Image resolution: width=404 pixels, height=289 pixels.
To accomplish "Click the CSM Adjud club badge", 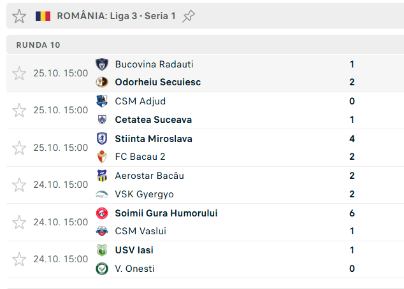I will tap(102, 101).
